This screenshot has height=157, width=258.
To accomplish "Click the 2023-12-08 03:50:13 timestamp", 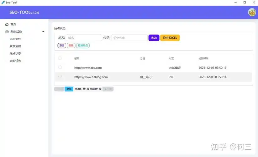I will pos(213,68).
